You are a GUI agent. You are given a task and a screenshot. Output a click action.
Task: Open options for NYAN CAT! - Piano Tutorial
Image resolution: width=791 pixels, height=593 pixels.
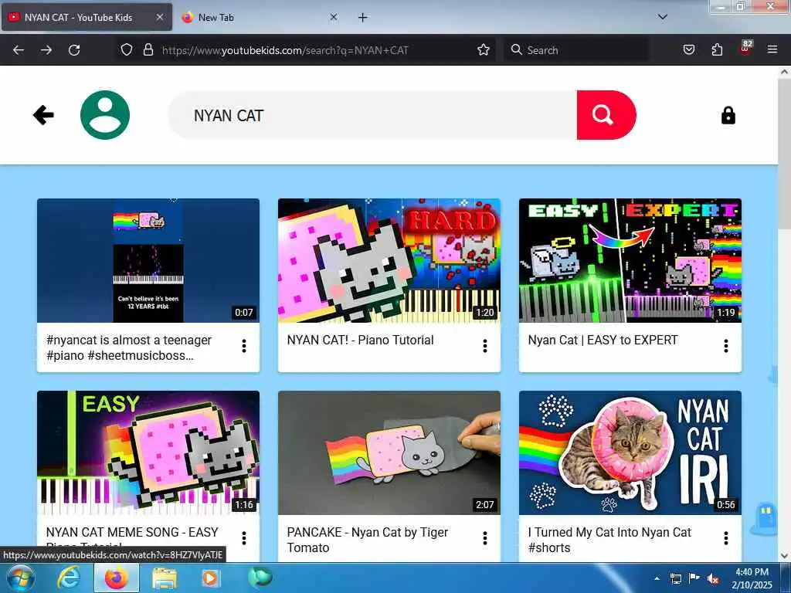pos(485,346)
